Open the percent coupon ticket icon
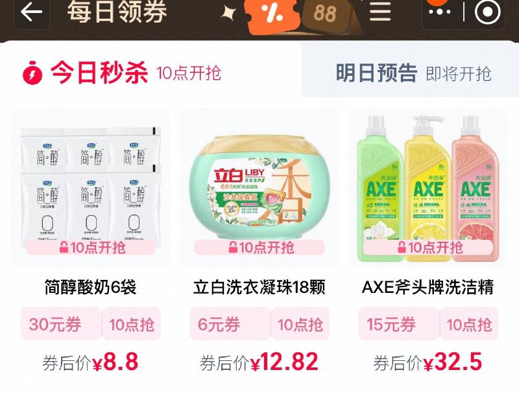 [274, 16]
